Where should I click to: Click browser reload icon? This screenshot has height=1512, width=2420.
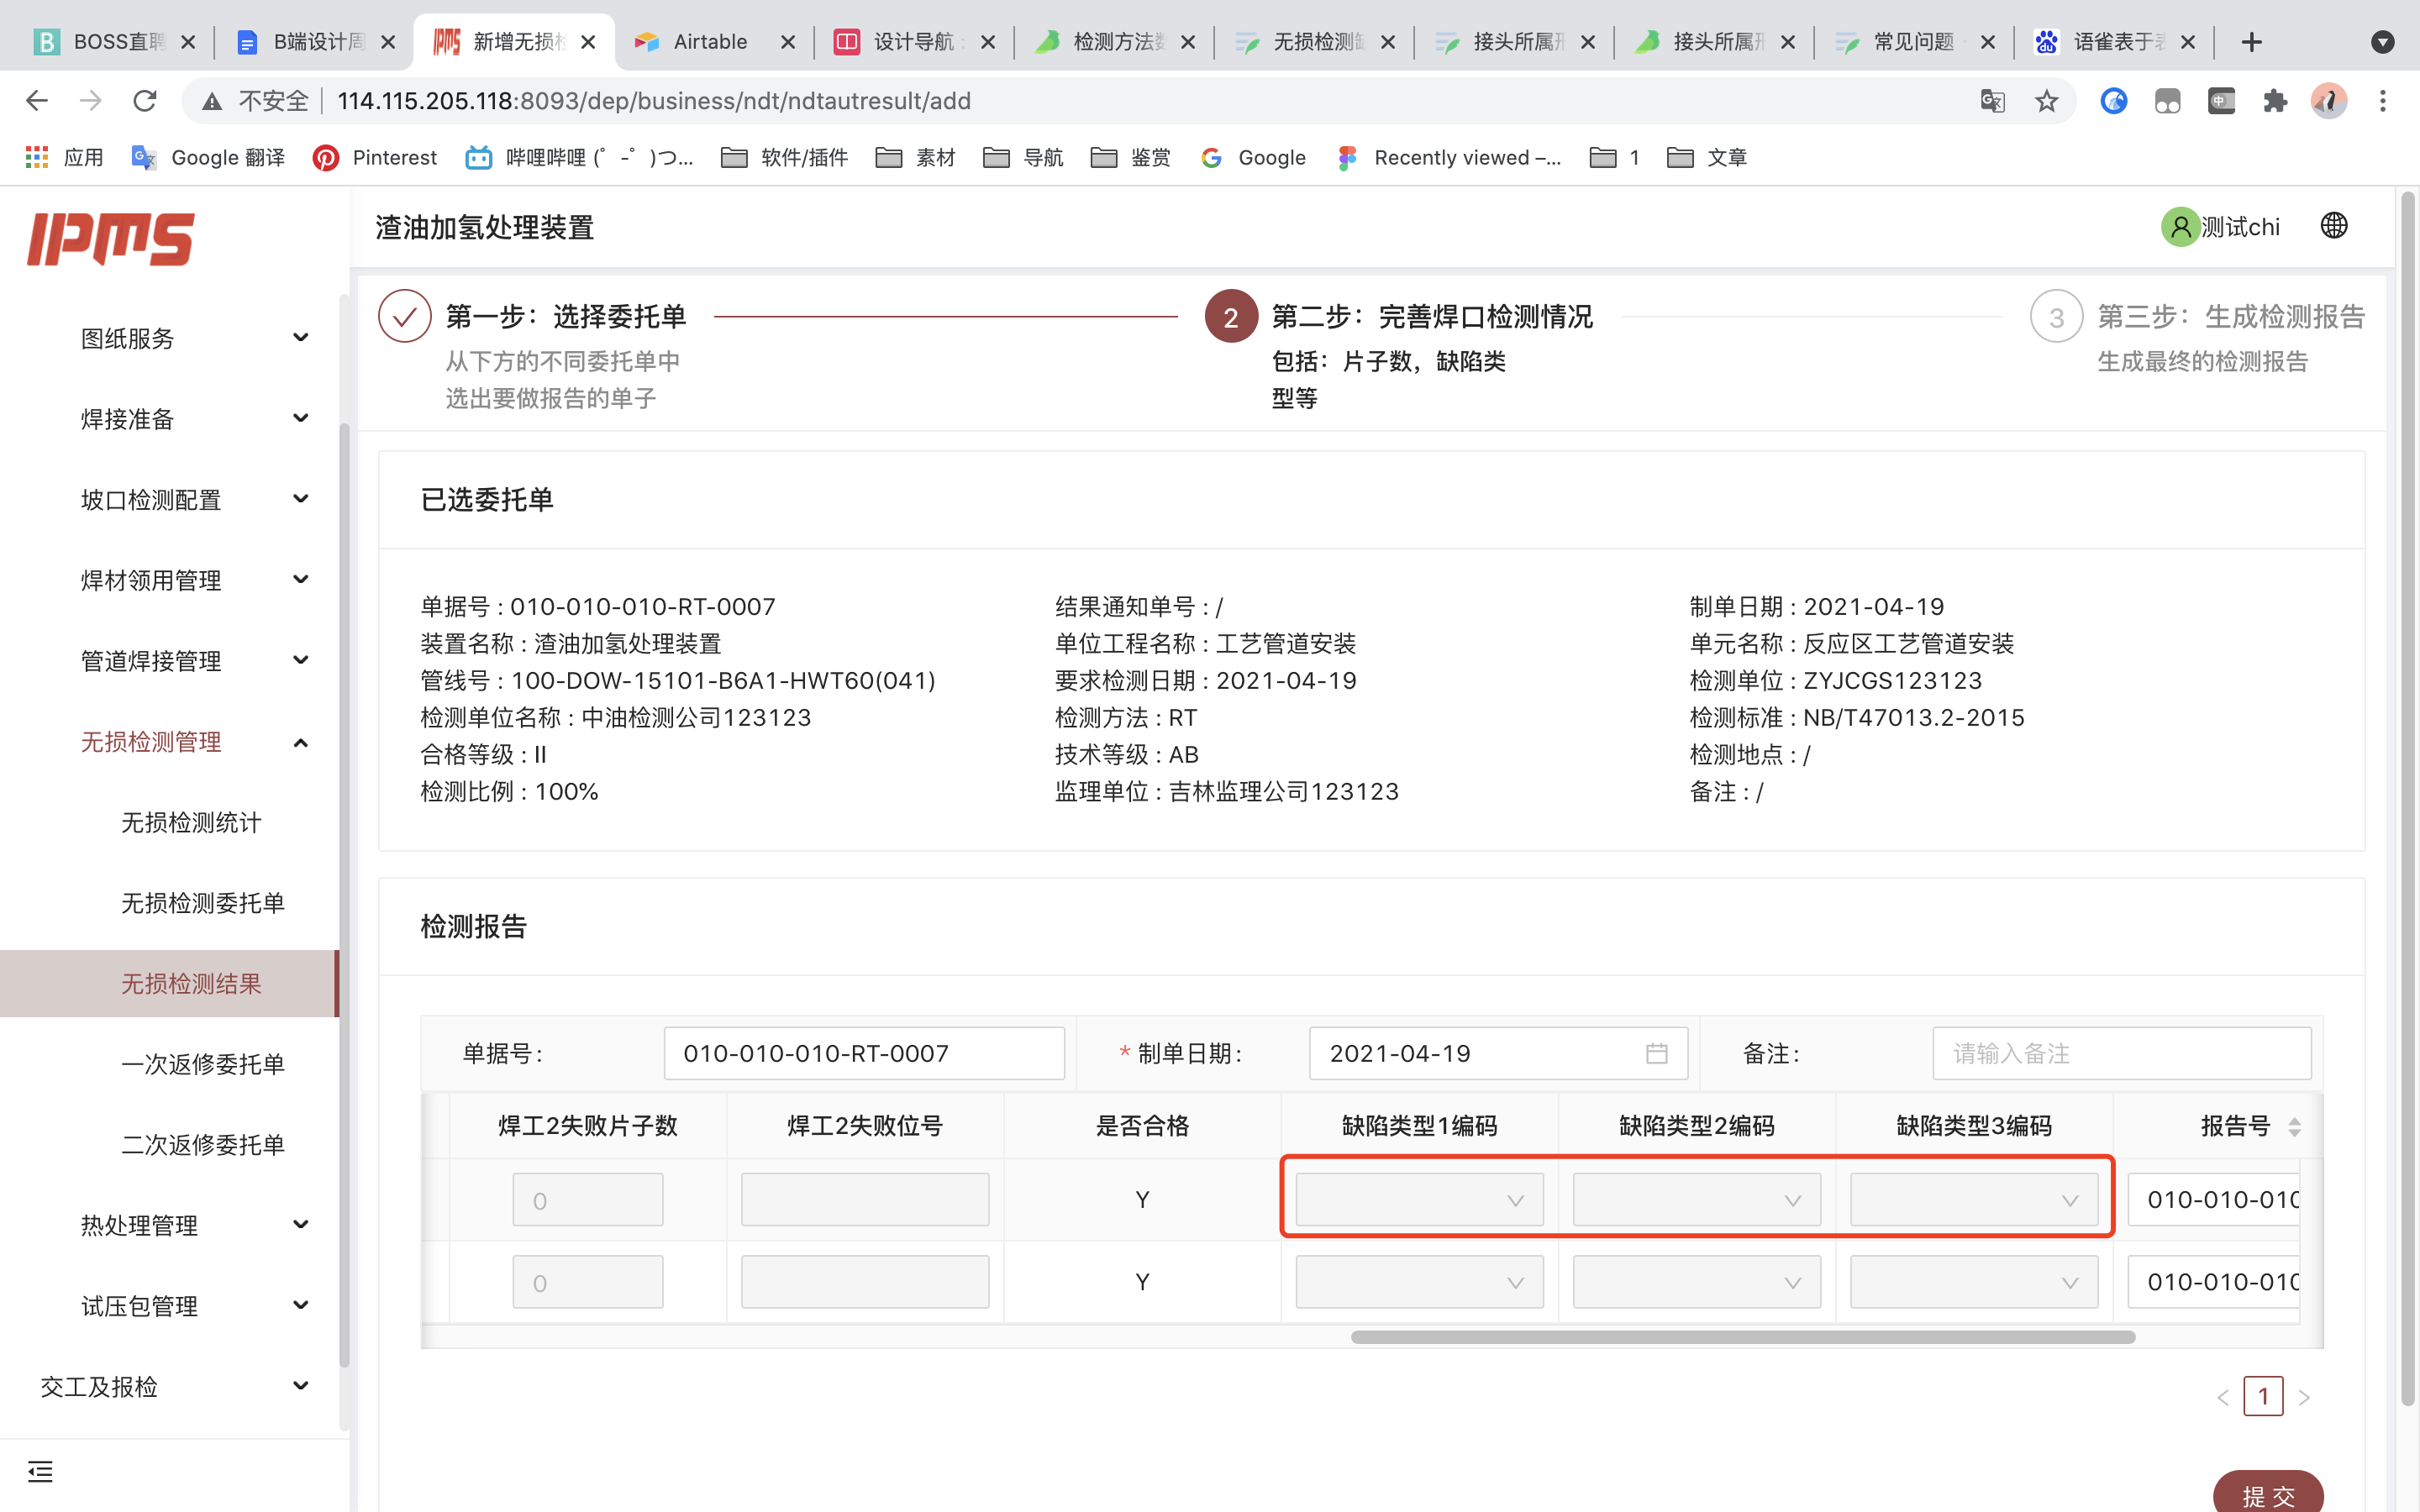pyautogui.click(x=145, y=101)
